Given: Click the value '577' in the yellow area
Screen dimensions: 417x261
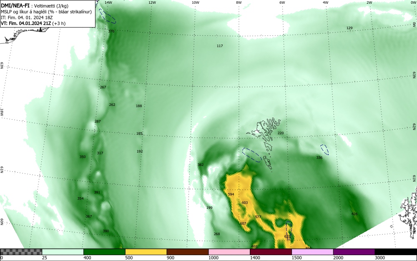Looking at the screenshot, I should point(258,217).
